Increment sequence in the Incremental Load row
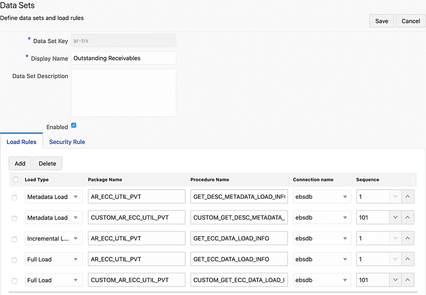 coord(407,238)
